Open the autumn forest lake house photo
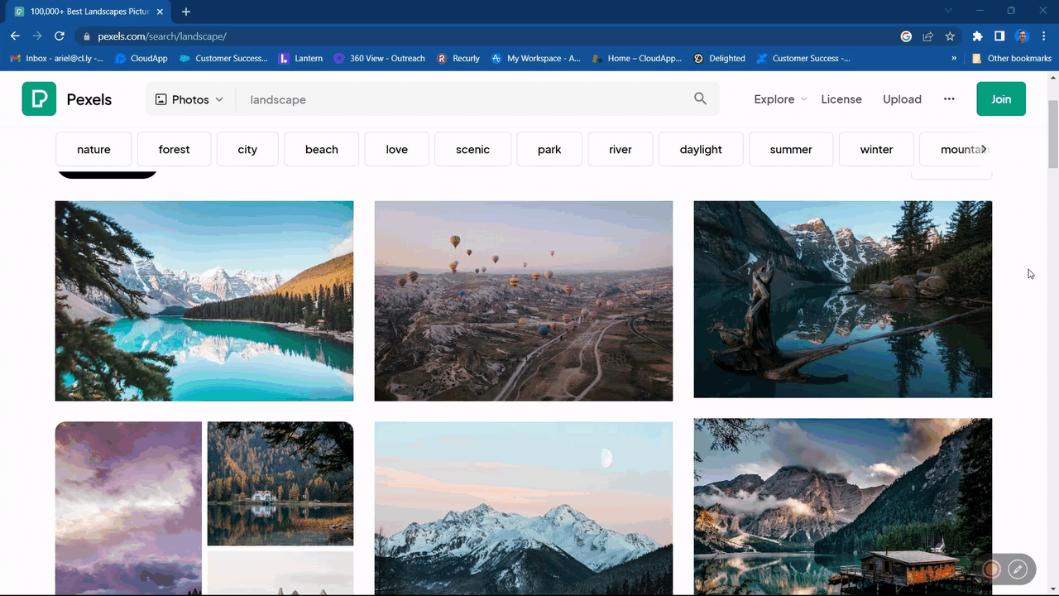Image resolution: width=1059 pixels, height=596 pixels. click(x=280, y=483)
